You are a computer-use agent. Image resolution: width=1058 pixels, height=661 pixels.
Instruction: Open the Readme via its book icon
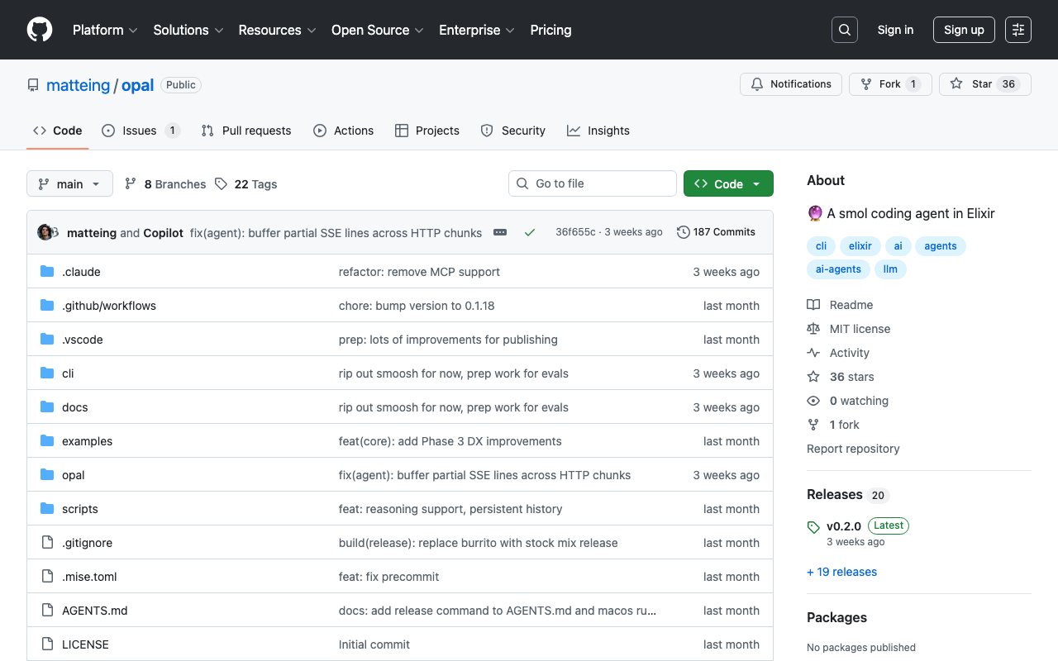click(813, 305)
